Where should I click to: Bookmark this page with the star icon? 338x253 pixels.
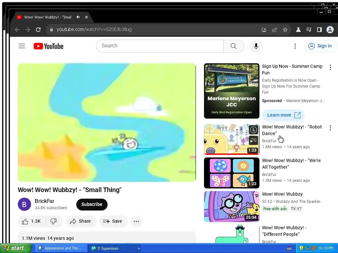pyautogui.click(x=285, y=30)
